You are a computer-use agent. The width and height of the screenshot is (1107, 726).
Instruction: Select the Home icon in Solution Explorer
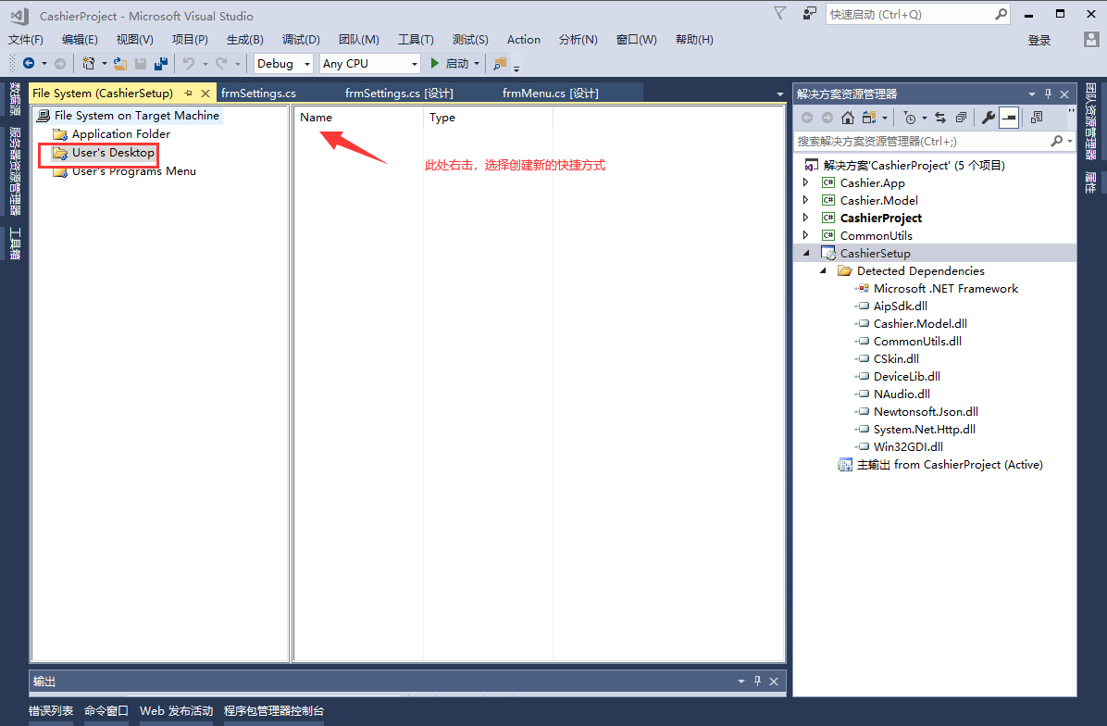point(848,118)
